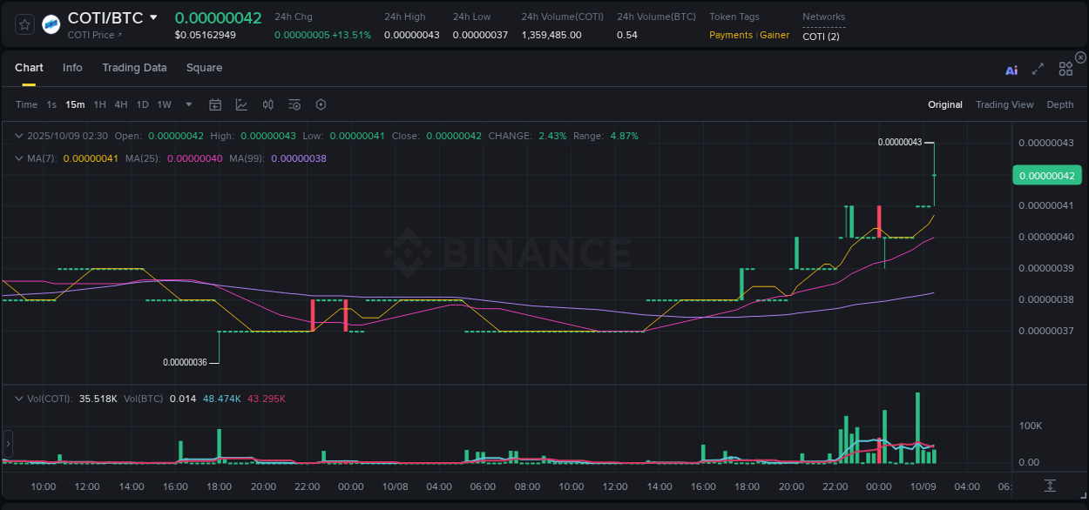This screenshot has height=510, width=1089.
Task: Open the date range picker icon
Action: (x=215, y=104)
